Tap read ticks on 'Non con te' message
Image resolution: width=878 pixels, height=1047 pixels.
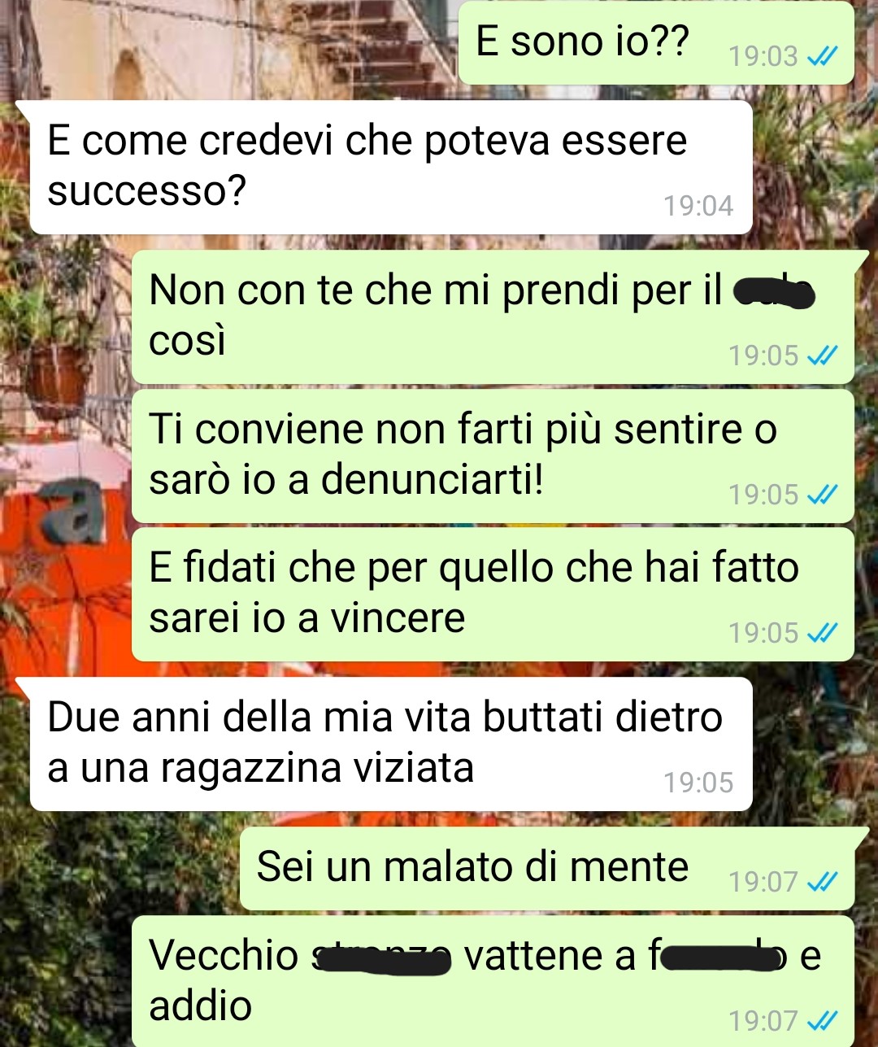click(x=821, y=356)
